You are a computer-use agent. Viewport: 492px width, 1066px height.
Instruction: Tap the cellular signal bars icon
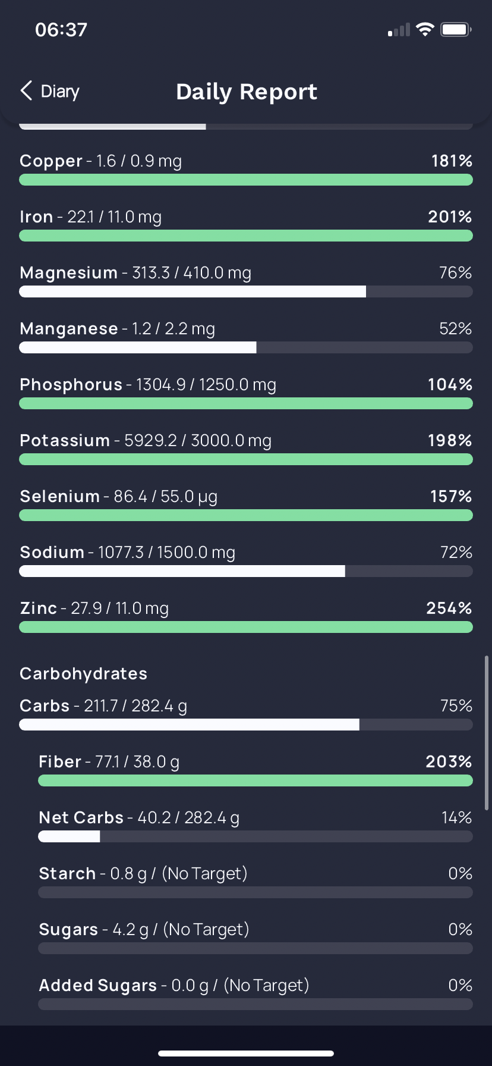point(399,30)
